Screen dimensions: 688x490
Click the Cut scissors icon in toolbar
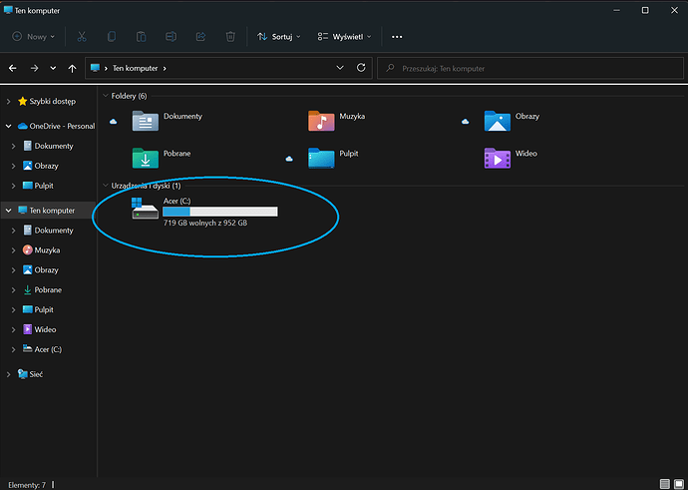pos(82,37)
